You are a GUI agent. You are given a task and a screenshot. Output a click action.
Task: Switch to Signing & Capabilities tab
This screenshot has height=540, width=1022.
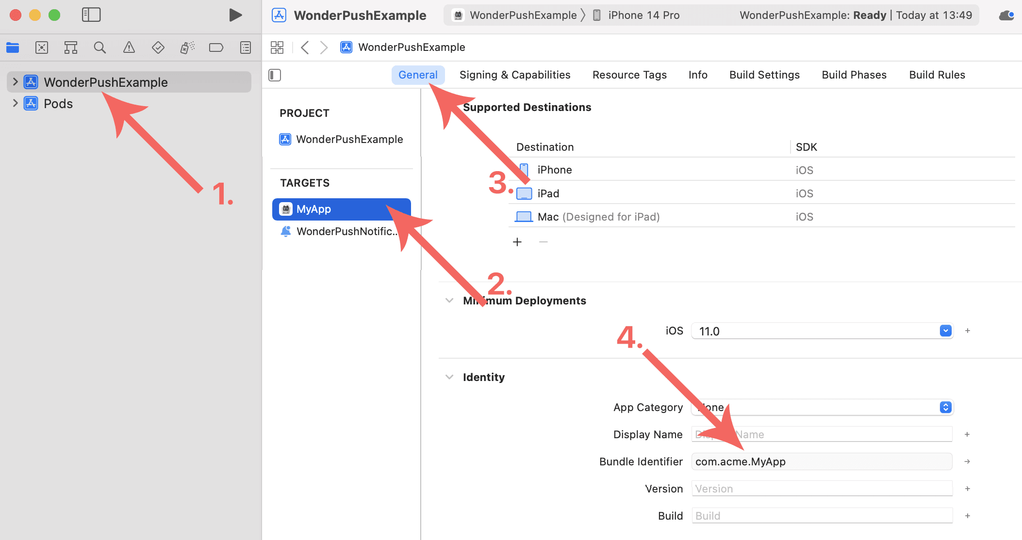point(515,75)
